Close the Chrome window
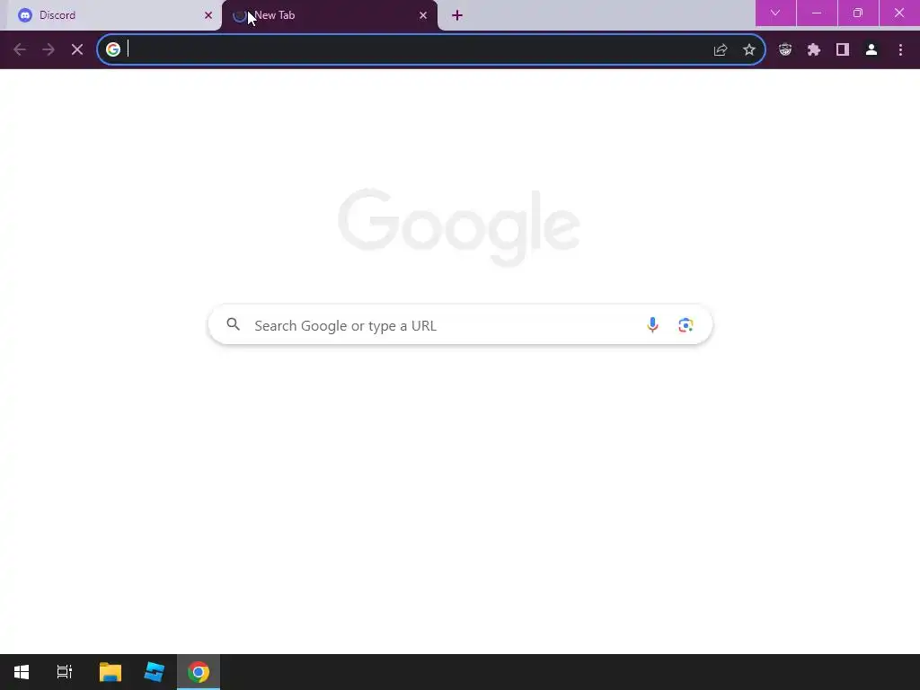Viewport: 920px width, 690px height. coord(899,13)
